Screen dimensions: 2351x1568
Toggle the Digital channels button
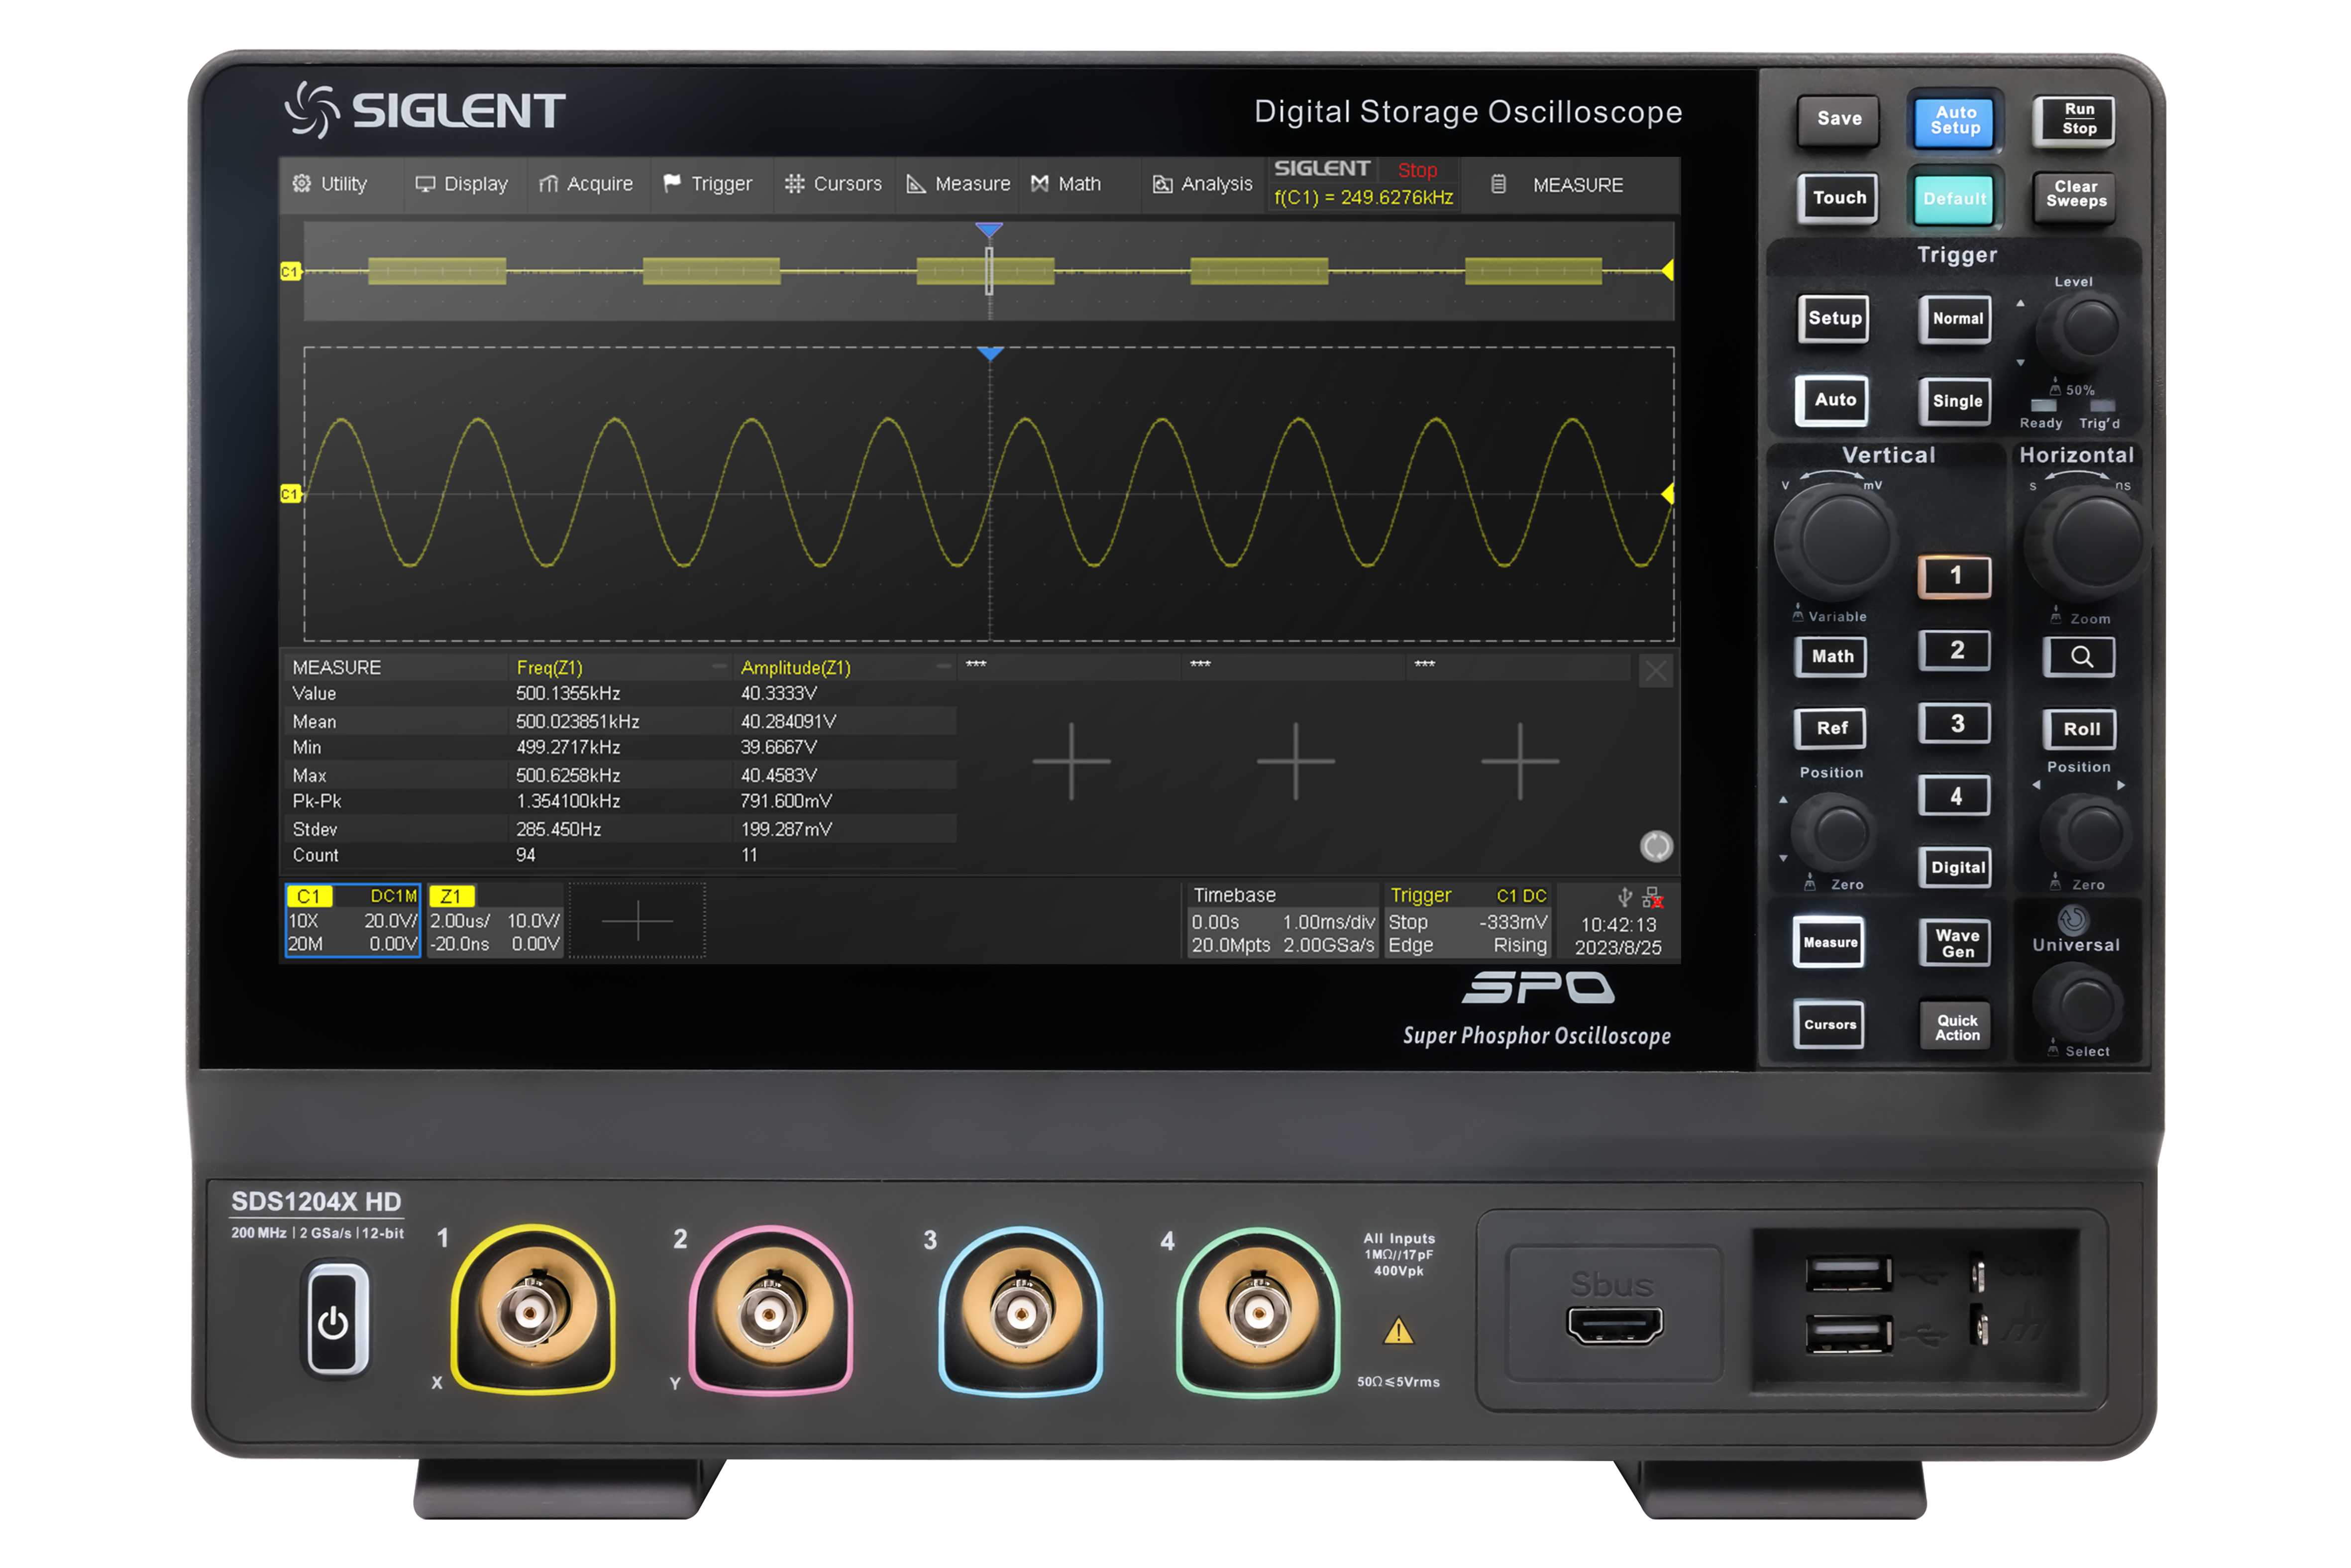click(1956, 868)
